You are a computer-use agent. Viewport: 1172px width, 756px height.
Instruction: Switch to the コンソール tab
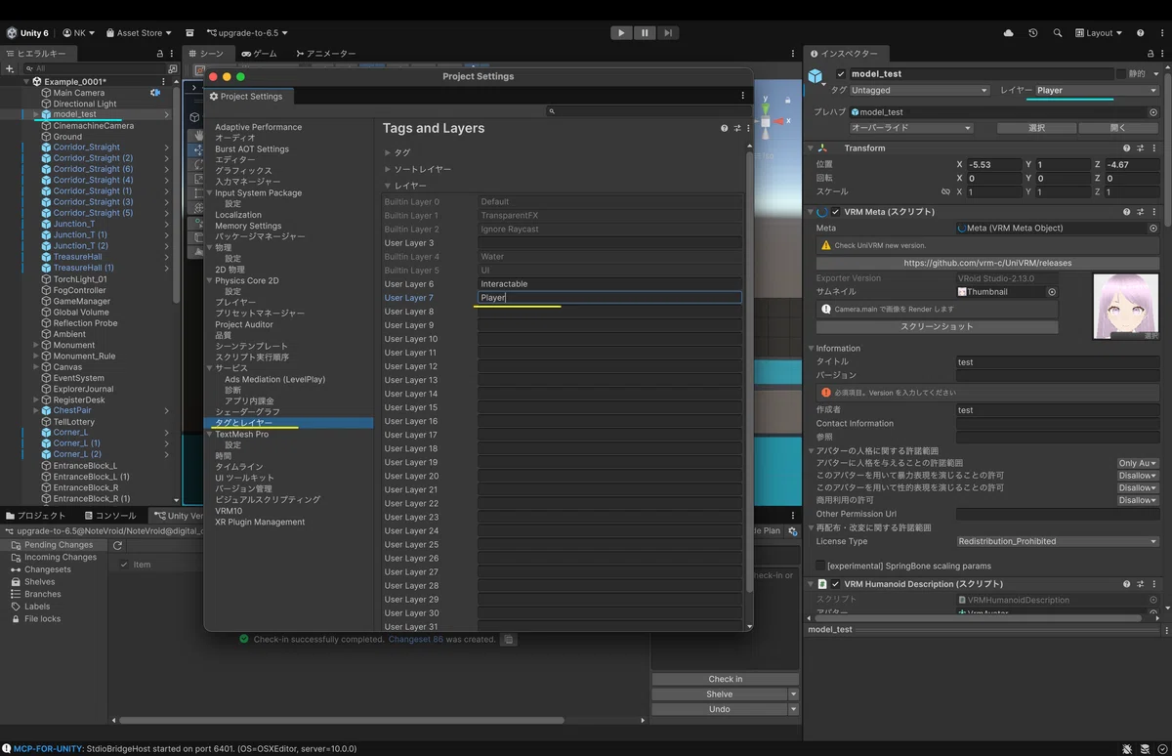click(x=110, y=516)
